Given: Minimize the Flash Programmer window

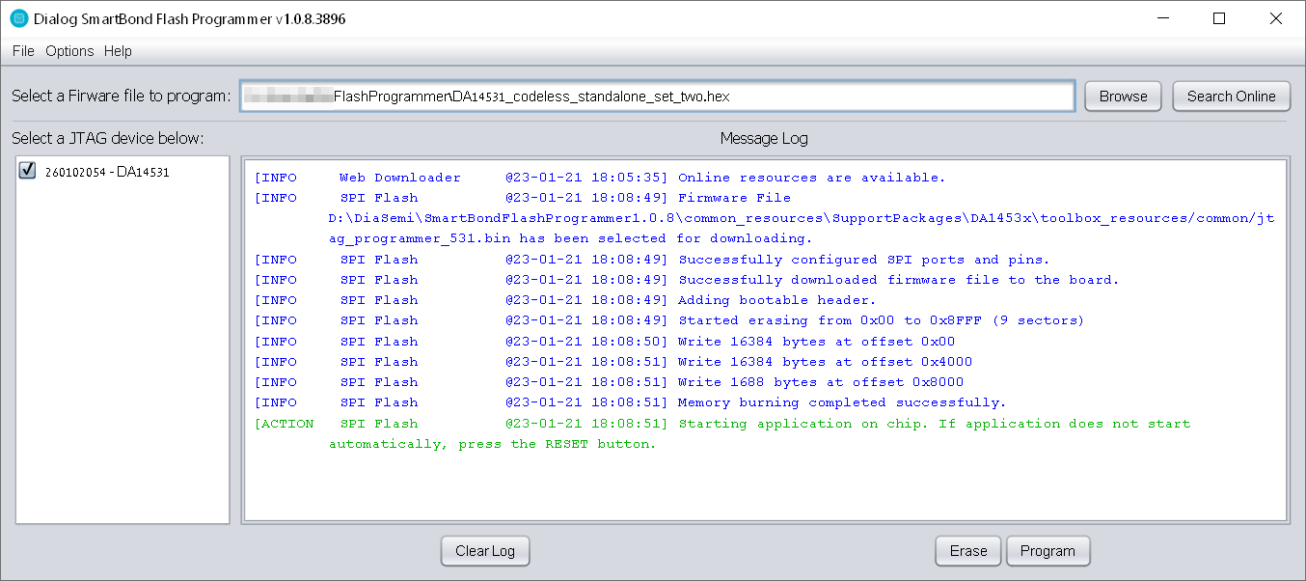Looking at the screenshot, I should click(1161, 18).
